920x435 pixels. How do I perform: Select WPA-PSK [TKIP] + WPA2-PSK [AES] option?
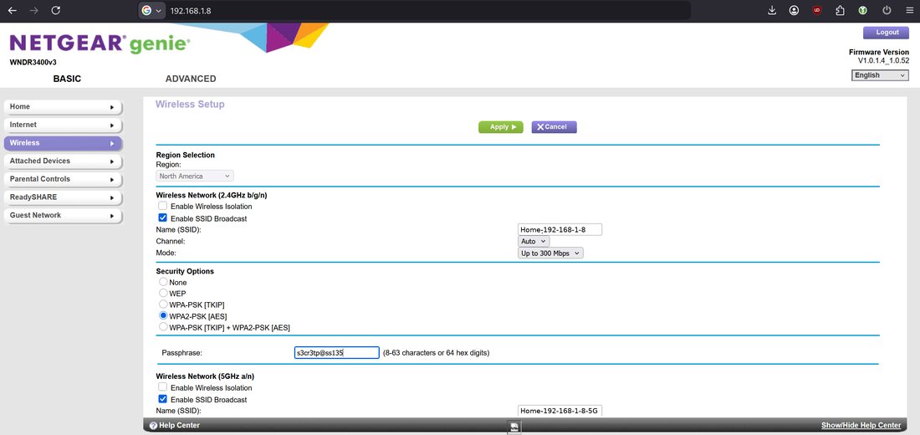pos(163,326)
